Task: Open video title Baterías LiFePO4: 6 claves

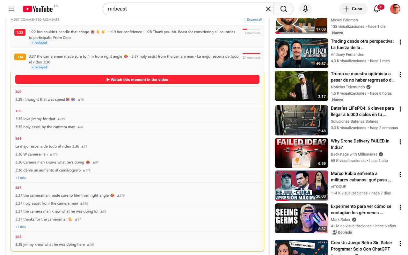Action: coord(362,111)
